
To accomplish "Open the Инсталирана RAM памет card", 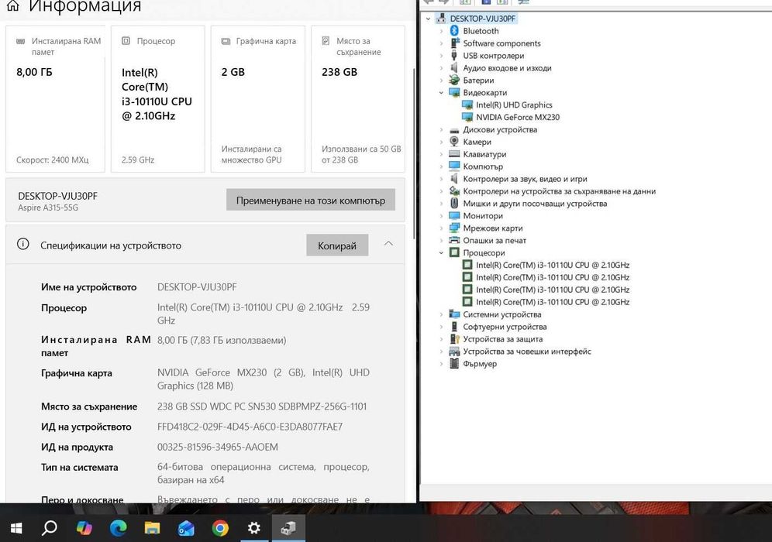I will click(55, 99).
